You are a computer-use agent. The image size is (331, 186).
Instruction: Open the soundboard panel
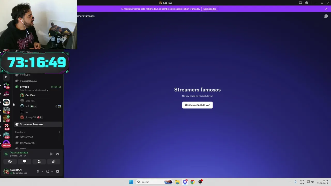54,161
